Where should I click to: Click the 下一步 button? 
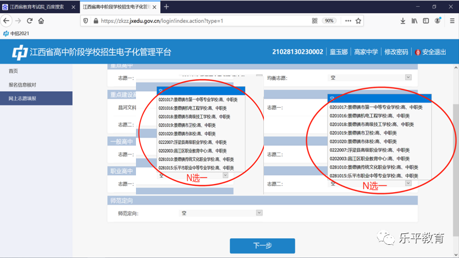pyautogui.click(x=262, y=245)
